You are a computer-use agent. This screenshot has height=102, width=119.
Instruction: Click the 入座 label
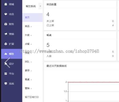49,56
